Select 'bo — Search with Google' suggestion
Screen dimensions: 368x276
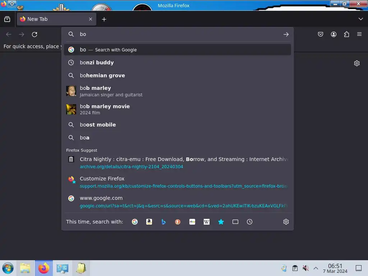[177, 50]
